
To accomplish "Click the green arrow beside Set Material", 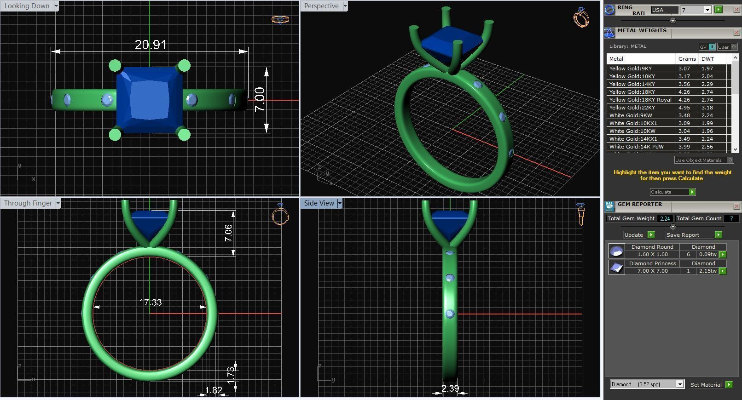I will (x=729, y=384).
